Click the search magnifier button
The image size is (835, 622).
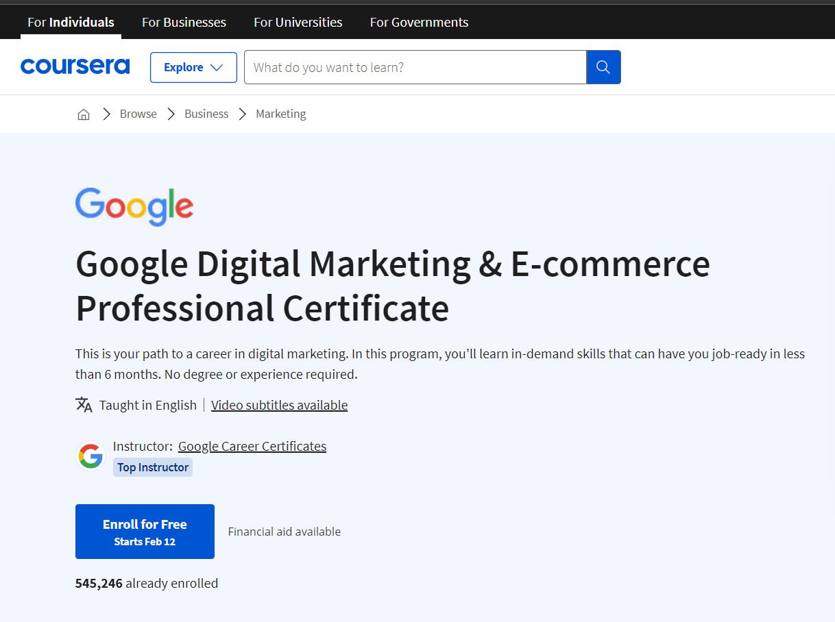point(603,67)
